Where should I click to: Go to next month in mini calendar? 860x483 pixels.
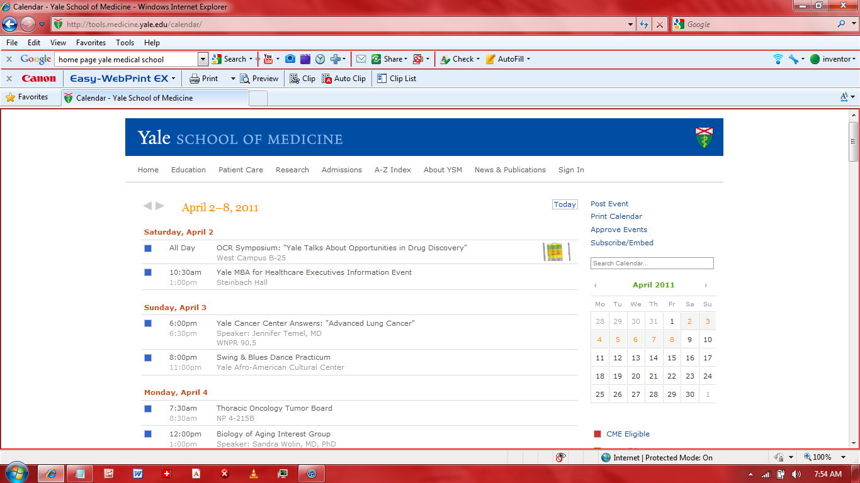706,286
